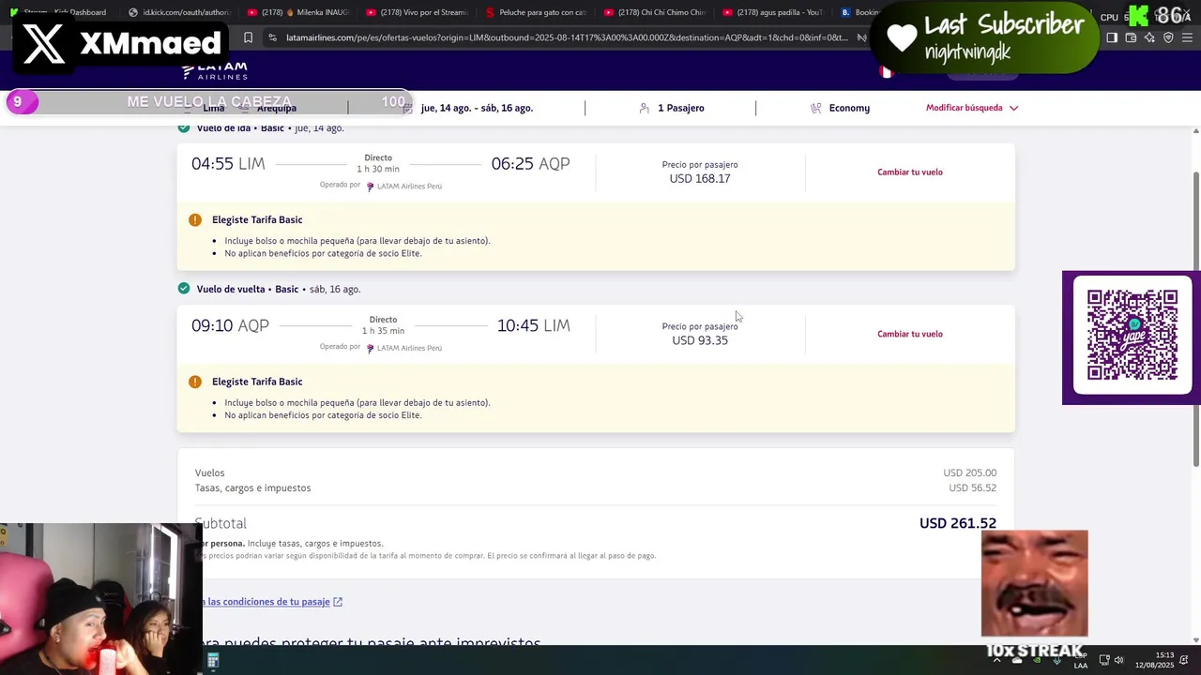Click the orange warning icon on outbound Tarifa Basic

pos(195,219)
